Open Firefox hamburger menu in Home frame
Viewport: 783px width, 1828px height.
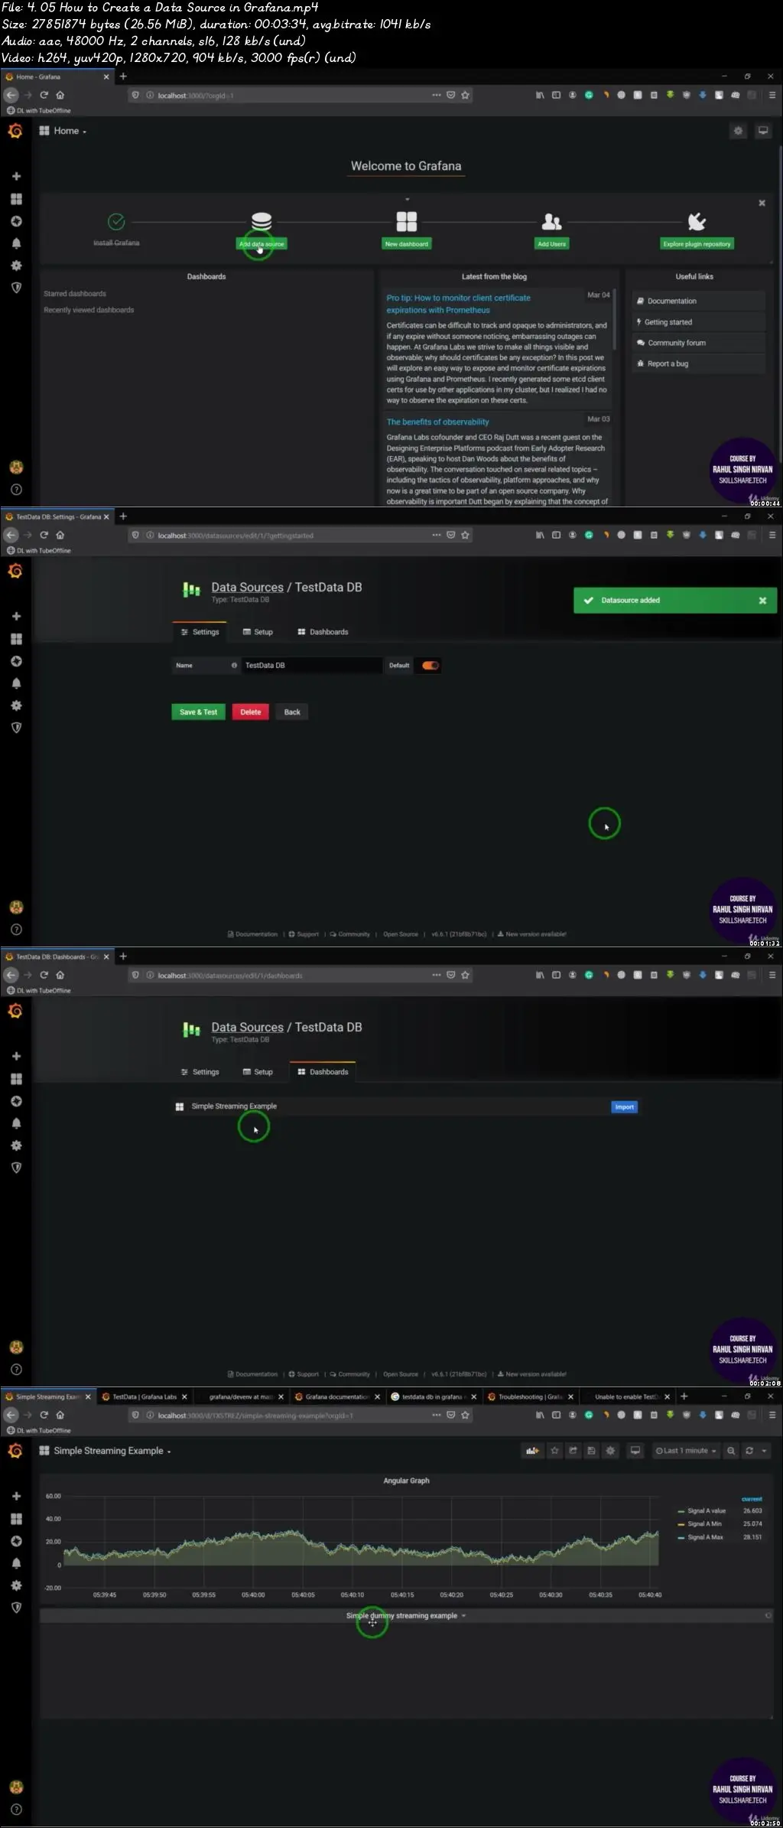[x=772, y=95]
